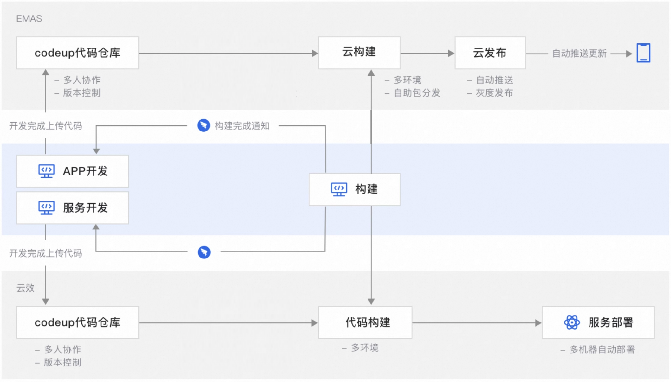This screenshot has height=382, width=671.
Task: Select the 云效 codeup代码仓库 box
Action: [x=78, y=322]
